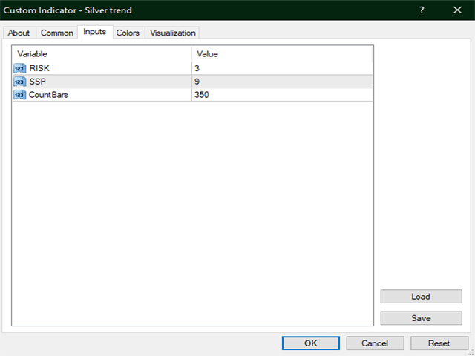475x356 pixels.
Task: Select the SSP value cell showing 9
Action: [282, 82]
